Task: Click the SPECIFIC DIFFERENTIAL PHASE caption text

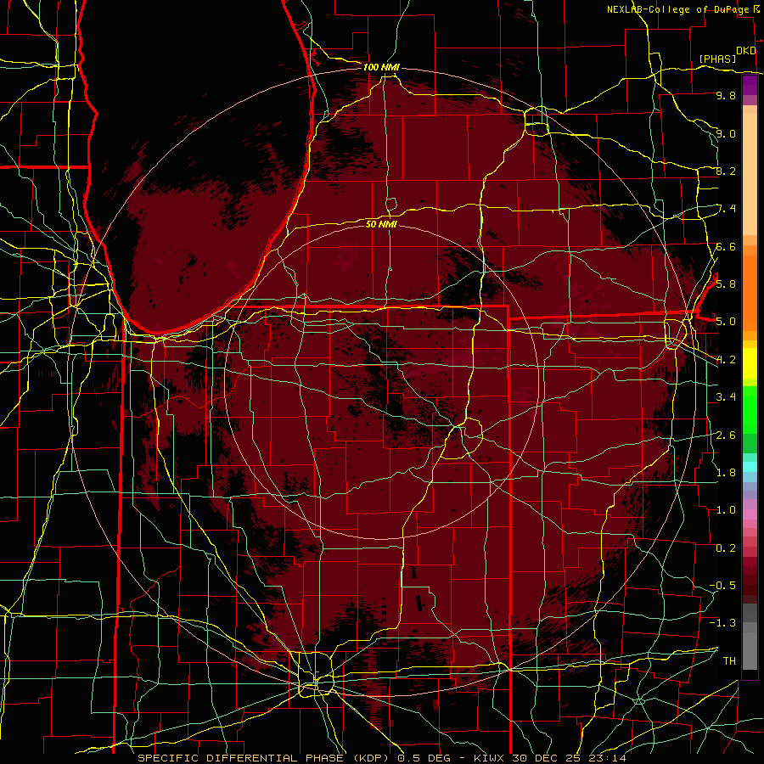Action: point(241,758)
